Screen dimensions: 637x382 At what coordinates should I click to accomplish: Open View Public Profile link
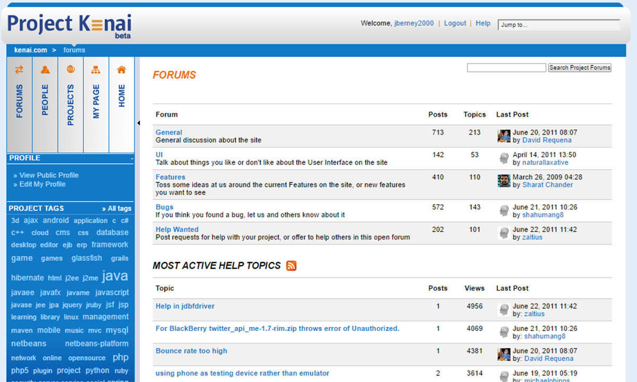(49, 175)
